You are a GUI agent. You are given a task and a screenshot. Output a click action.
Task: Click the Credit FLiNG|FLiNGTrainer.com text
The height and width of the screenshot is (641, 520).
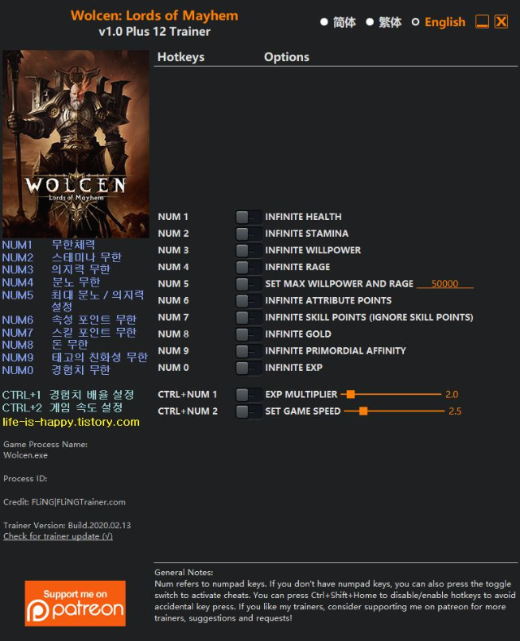click(x=65, y=502)
